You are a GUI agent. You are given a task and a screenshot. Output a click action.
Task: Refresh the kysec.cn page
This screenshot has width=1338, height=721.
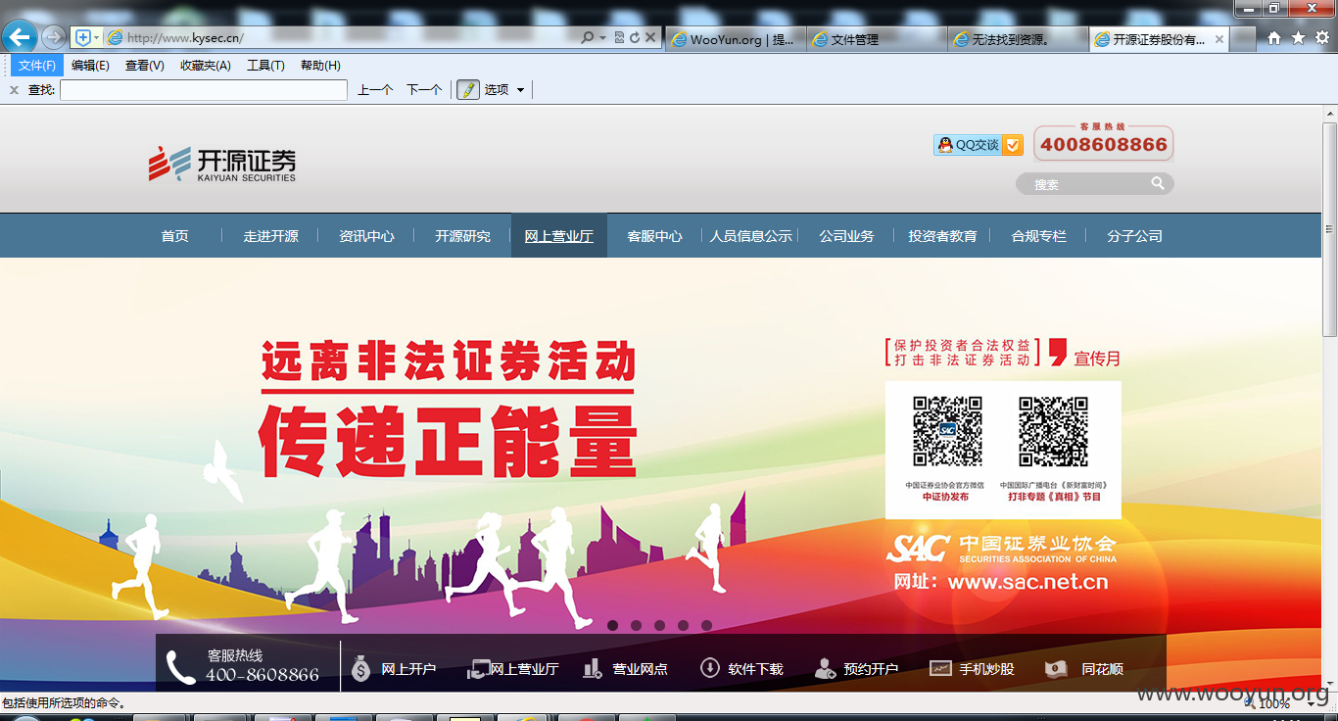point(635,37)
